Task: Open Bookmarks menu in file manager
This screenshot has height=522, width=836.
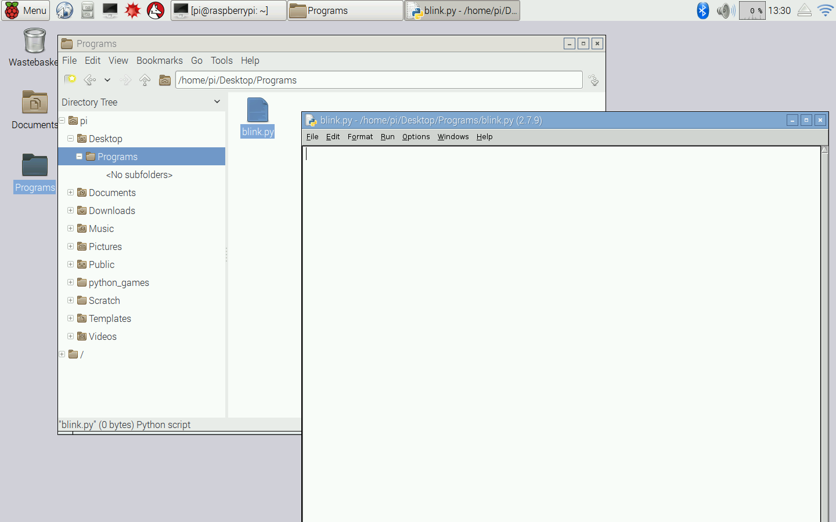Action: (x=160, y=60)
